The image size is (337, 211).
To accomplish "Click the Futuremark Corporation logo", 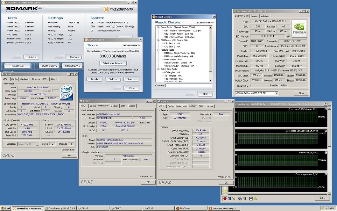I will click(x=118, y=9).
